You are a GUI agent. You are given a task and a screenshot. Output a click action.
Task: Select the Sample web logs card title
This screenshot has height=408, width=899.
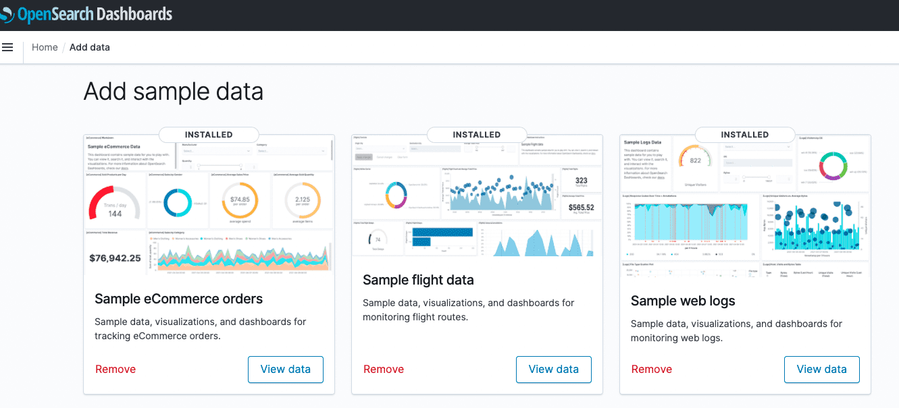coord(683,301)
